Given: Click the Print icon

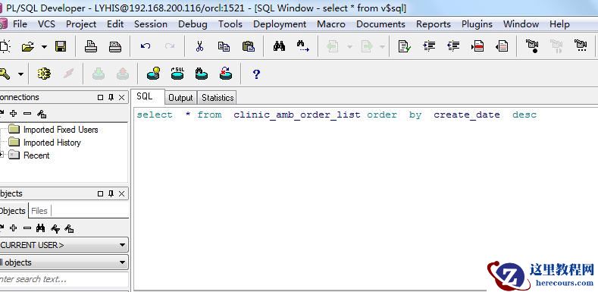Looking at the screenshot, I should 91,46.
